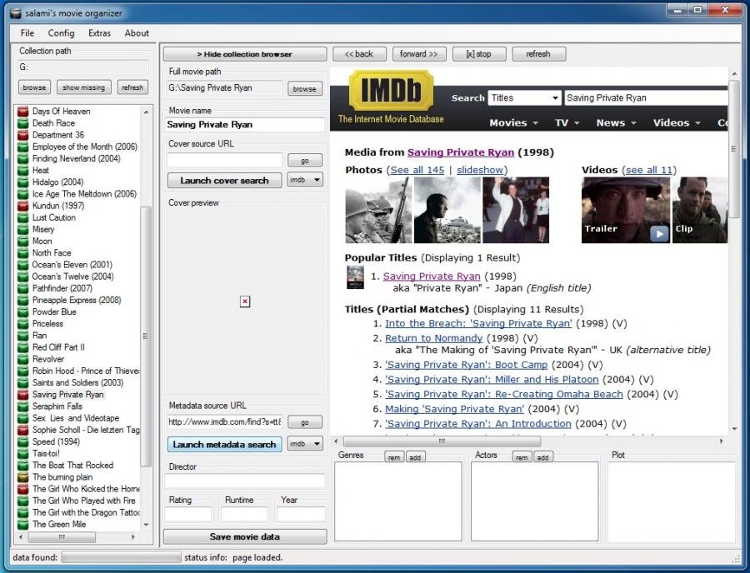Open the slideshow link
The image size is (750, 573).
[x=480, y=170]
